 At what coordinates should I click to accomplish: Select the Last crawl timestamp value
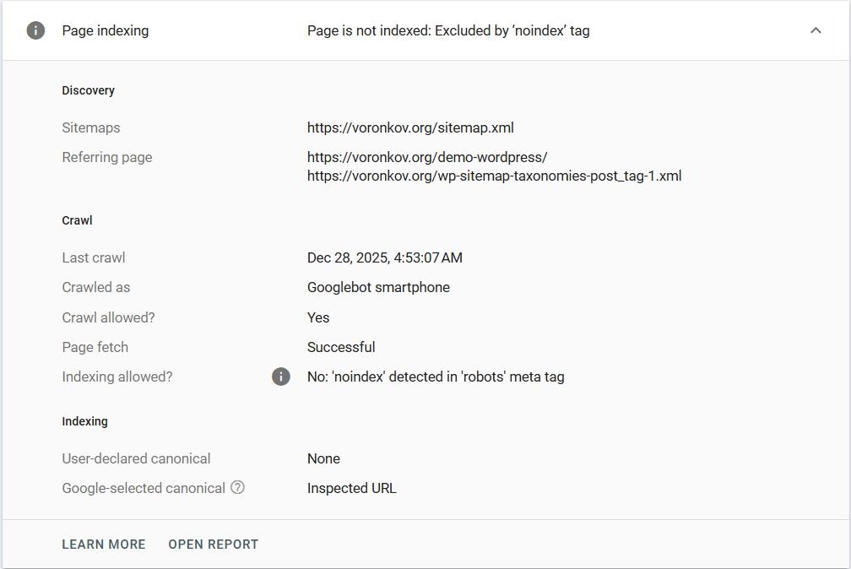[x=385, y=257]
